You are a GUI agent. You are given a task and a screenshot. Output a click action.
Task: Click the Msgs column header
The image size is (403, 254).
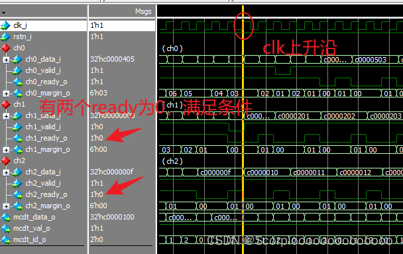click(143, 11)
